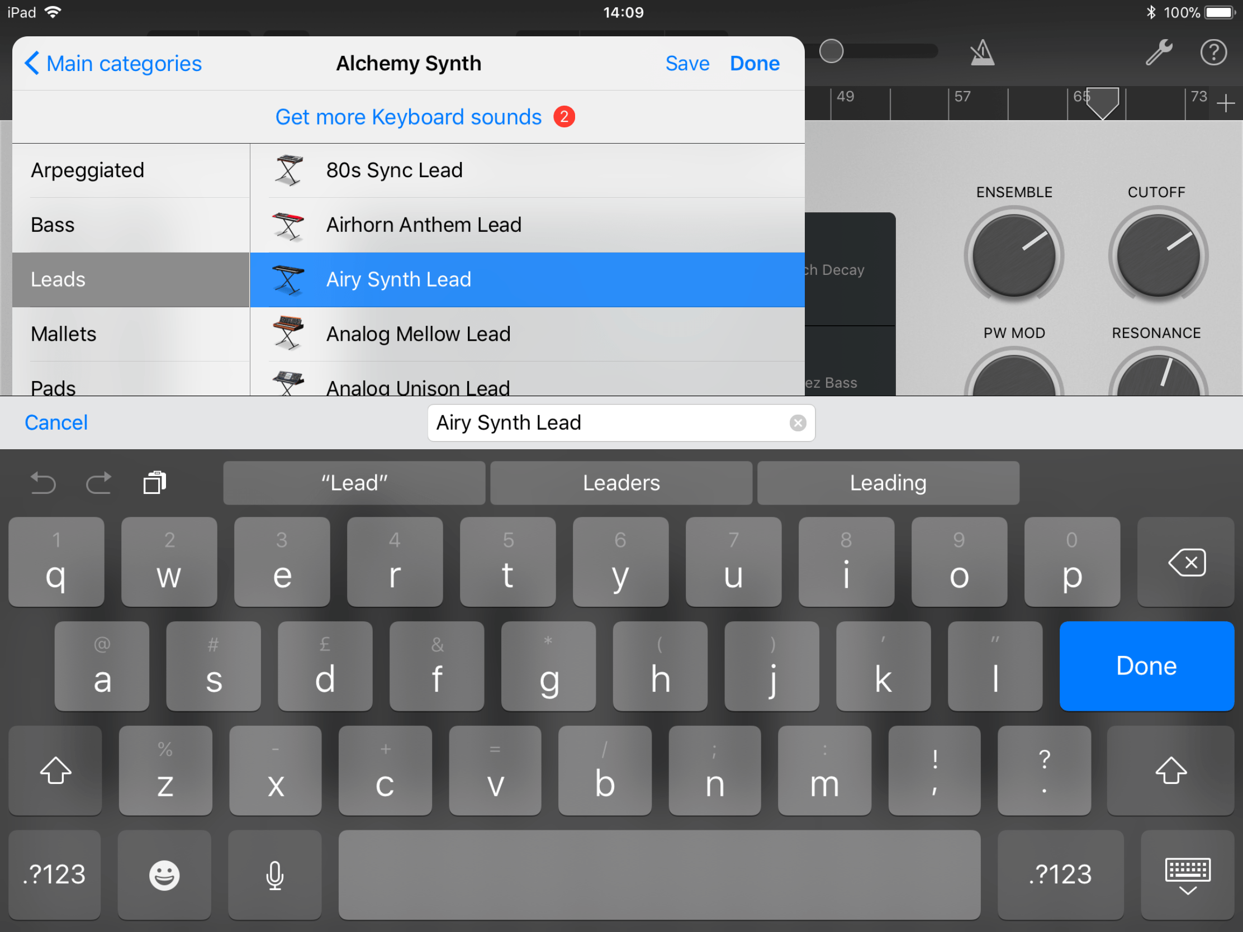Select the Analog Mellow Lead sound
Image resolution: width=1243 pixels, height=932 pixels.
pyautogui.click(x=418, y=334)
